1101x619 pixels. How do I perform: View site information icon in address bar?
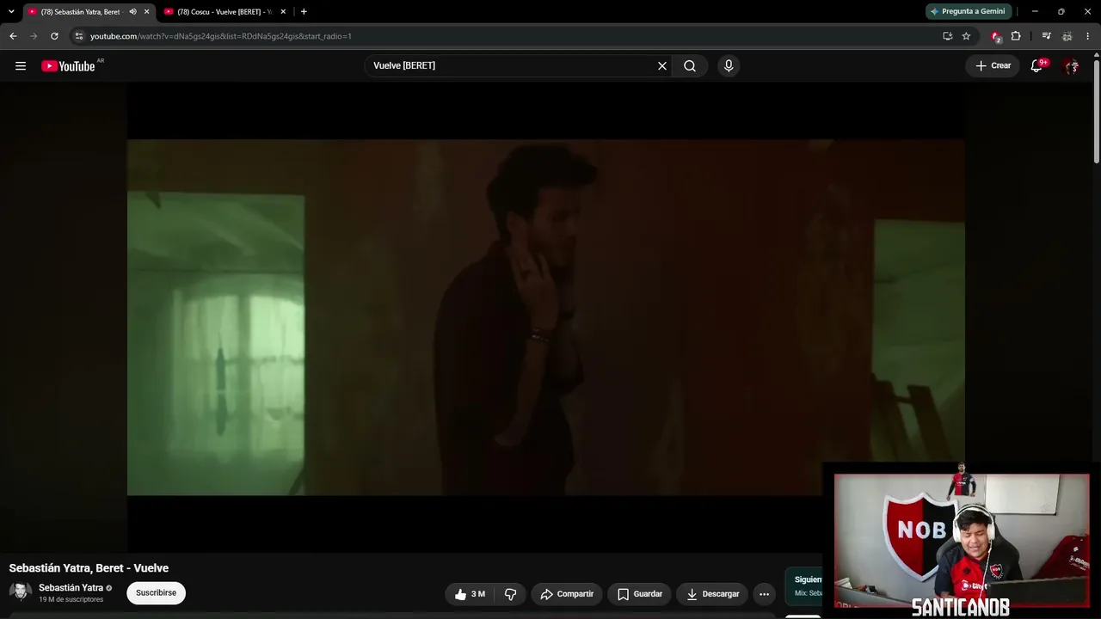pos(78,36)
